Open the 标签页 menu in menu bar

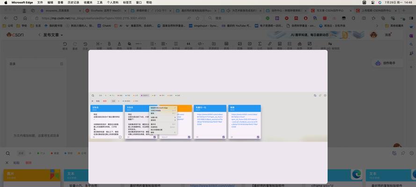pyautogui.click(x=126, y=2)
